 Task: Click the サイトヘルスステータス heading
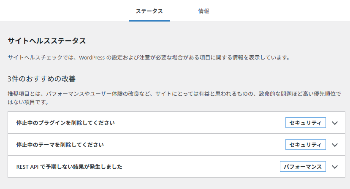pos(47,41)
